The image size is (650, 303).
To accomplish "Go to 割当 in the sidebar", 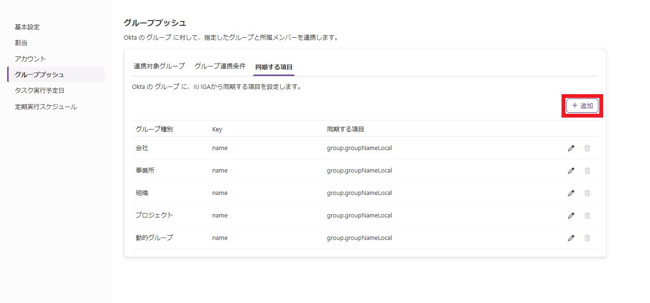I will 21,43.
